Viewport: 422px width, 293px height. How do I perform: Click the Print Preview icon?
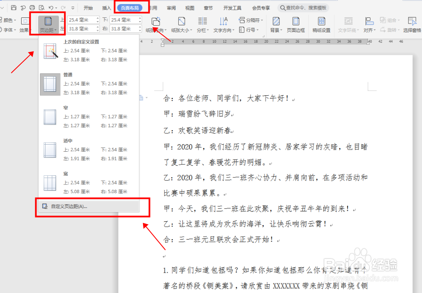coord(41,8)
